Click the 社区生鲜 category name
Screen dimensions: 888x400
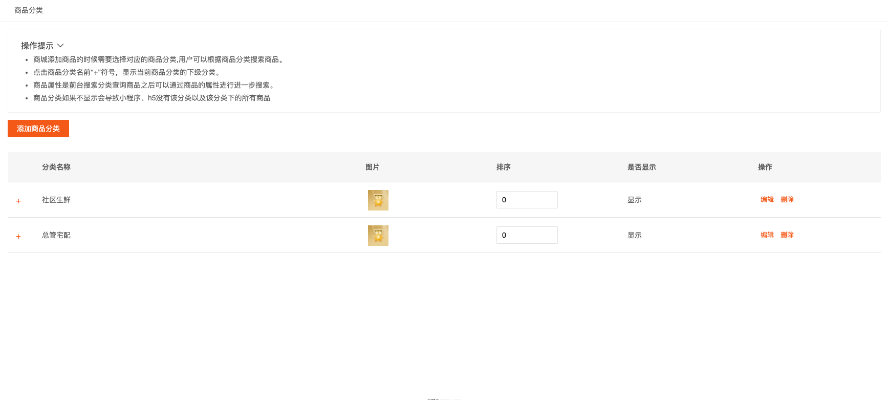[x=56, y=200]
